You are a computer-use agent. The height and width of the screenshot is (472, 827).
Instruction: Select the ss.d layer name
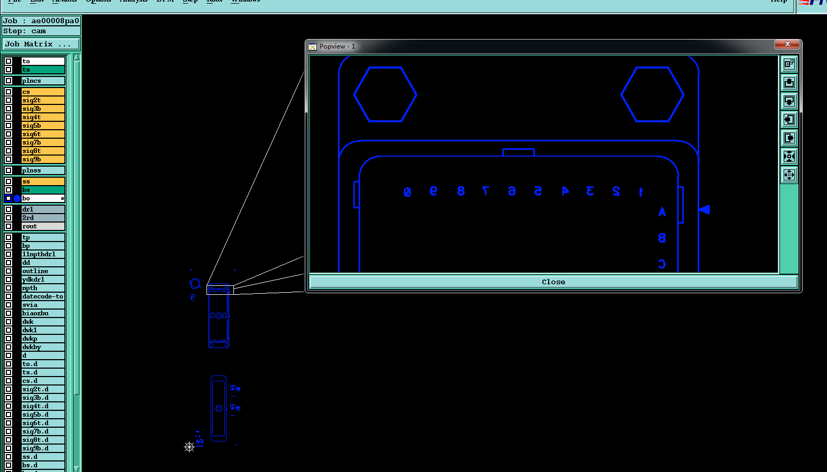coord(43,457)
